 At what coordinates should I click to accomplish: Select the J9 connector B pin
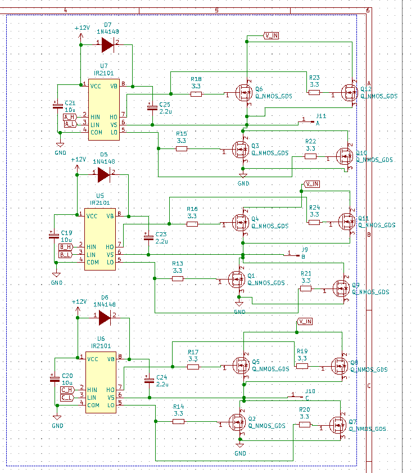(292, 255)
